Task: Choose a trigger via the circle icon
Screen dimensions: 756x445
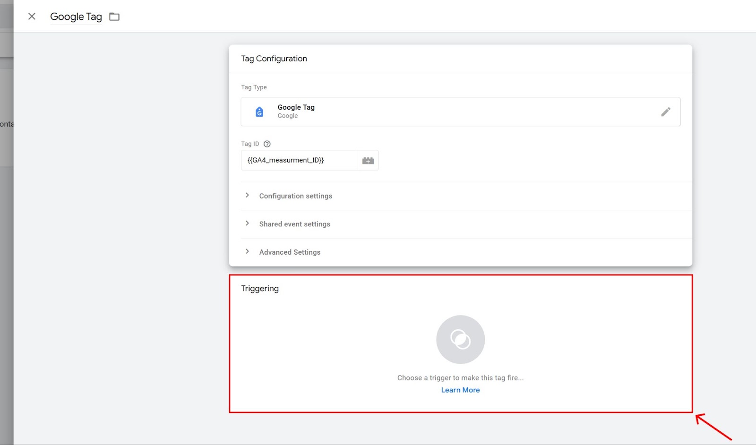Action: (x=461, y=340)
